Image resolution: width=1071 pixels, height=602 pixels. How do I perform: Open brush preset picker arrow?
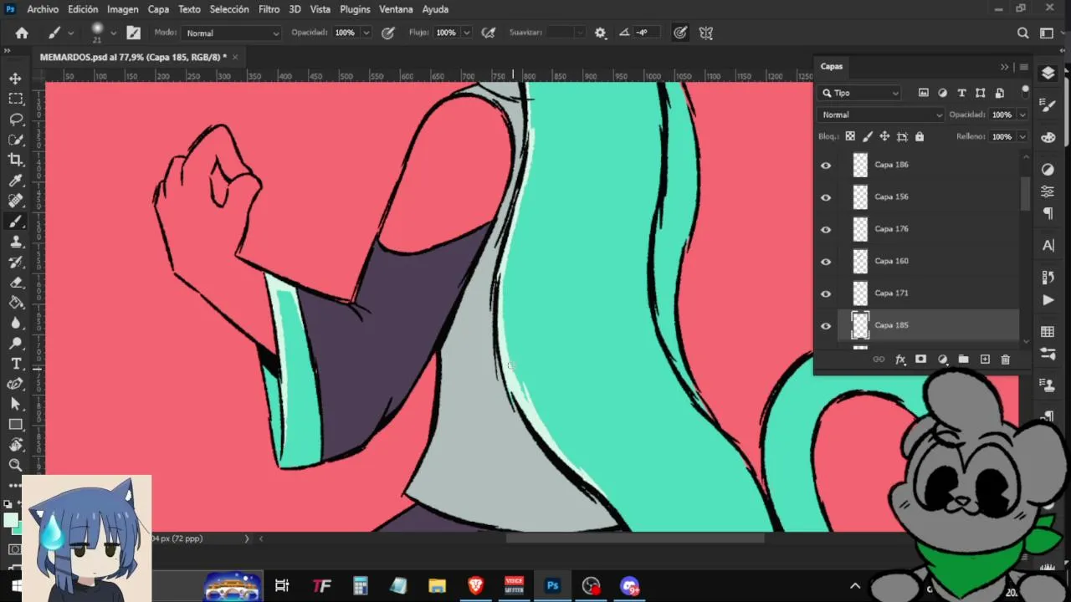click(x=113, y=33)
